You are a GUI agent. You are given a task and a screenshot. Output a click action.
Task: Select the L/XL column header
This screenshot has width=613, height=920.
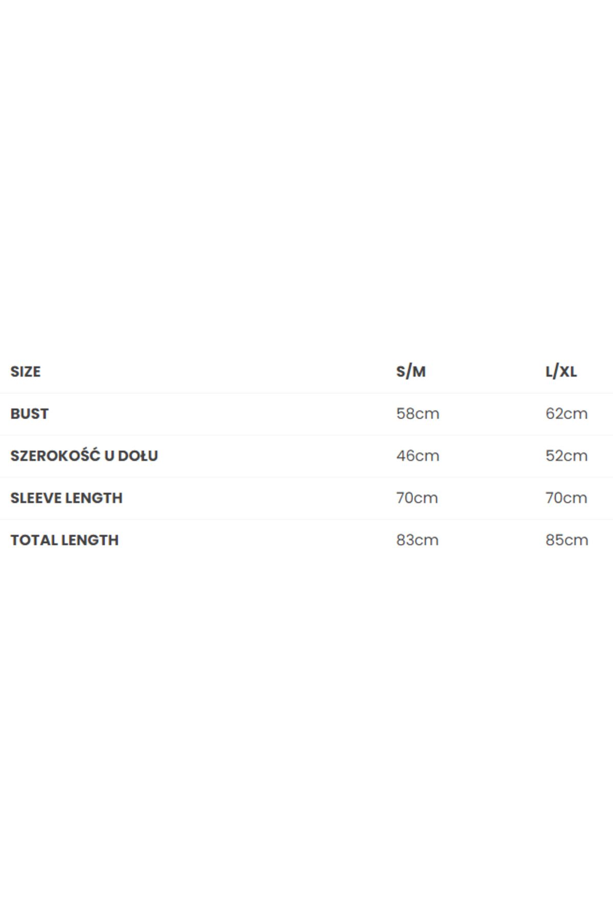click(x=561, y=372)
